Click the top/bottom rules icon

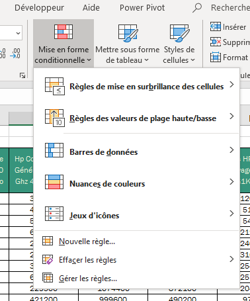[x=55, y=118]
